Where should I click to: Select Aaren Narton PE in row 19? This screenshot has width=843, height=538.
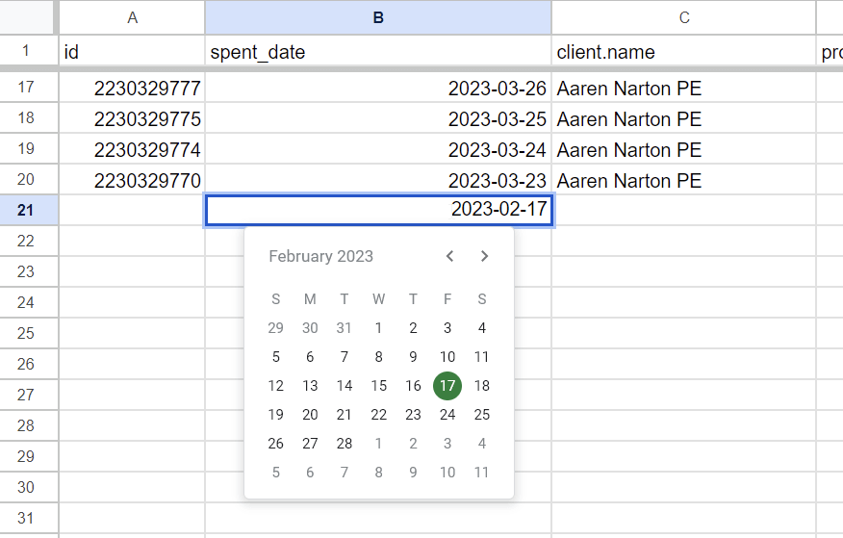(683, 150)
